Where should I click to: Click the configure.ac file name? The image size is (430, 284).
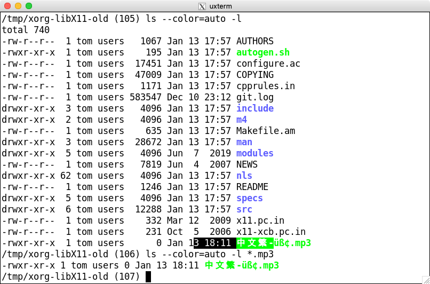268,64
